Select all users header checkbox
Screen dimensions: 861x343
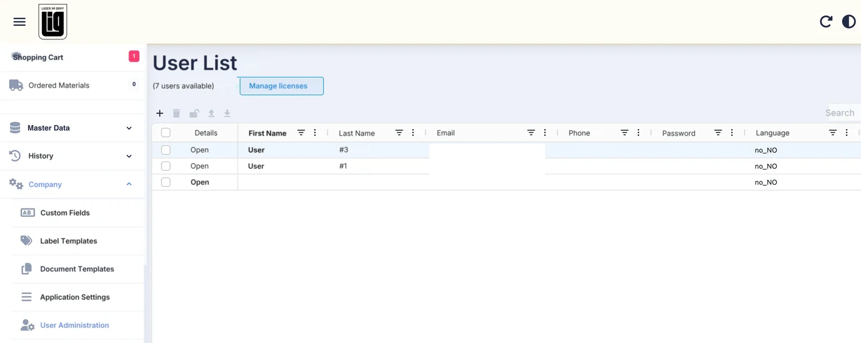(166, 132)
